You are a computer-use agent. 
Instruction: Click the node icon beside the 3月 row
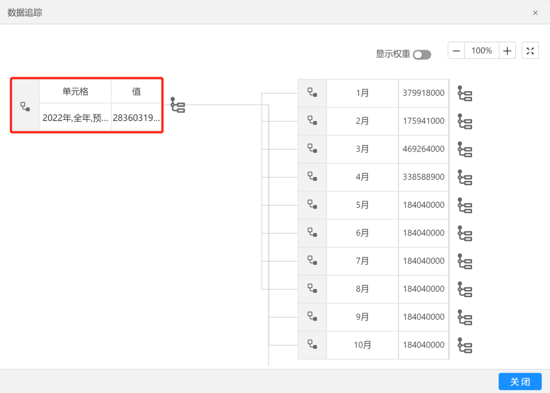click(x=312, y=149)
